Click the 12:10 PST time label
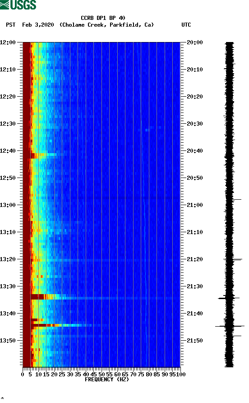The height and width of the screenshot is (403, 249). pyautogui.click(x=8, y=70)
